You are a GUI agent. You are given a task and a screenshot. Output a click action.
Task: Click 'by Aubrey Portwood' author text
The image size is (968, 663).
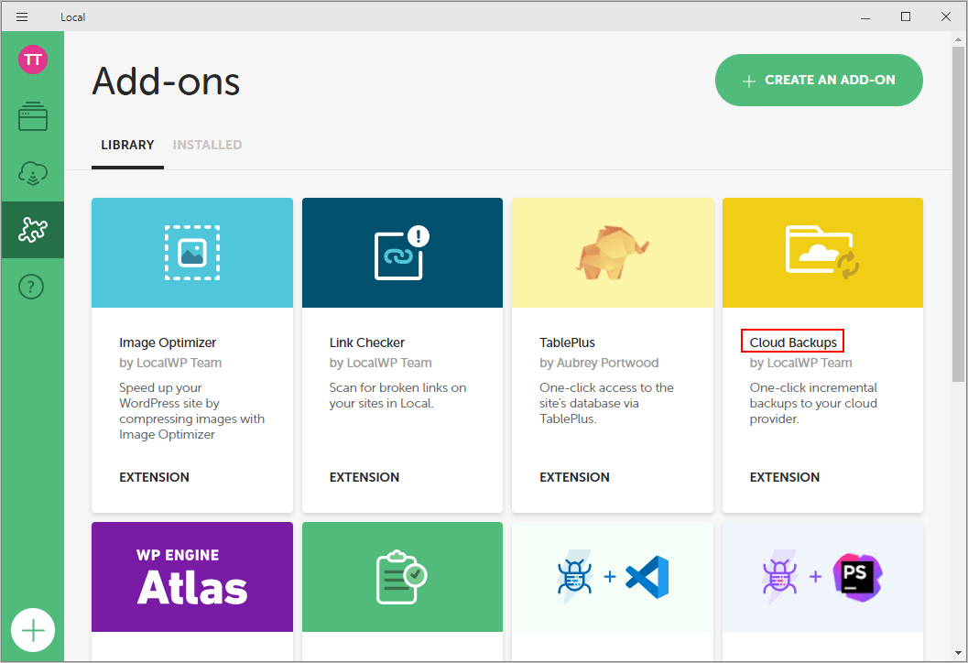coord(599,363)
